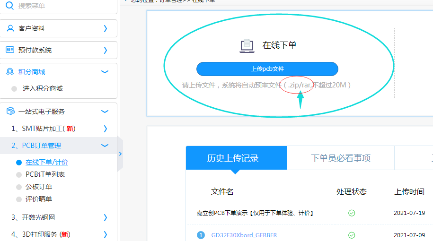Click the 客户资料 person icon
This screenshot has width=433, height=241.
point(10,28)
